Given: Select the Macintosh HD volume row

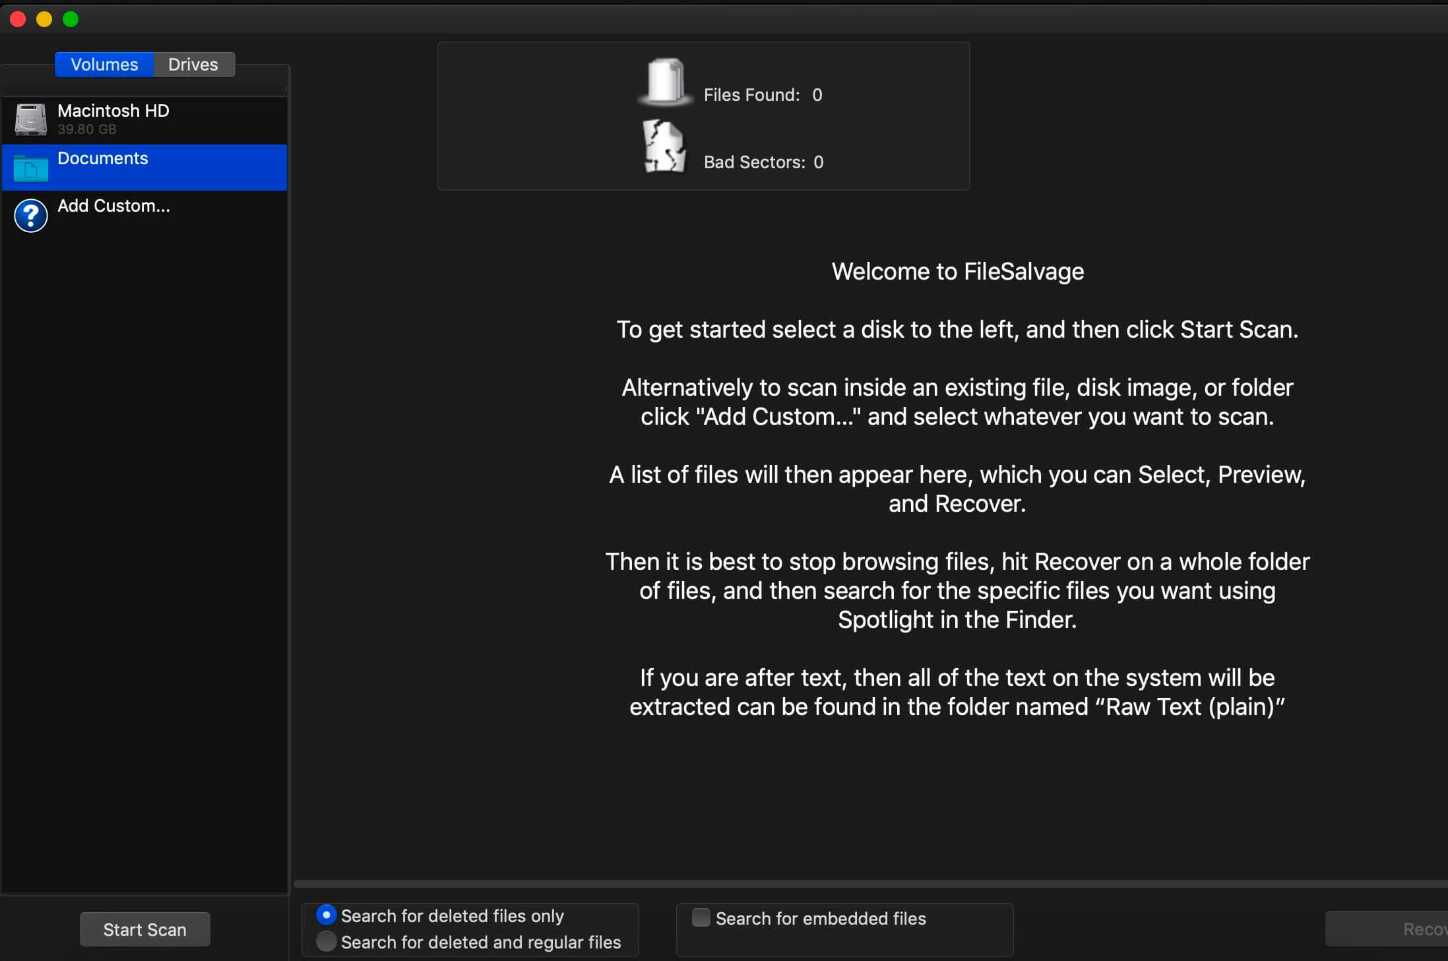Looking at the screenshot, I should click(144, 119).
